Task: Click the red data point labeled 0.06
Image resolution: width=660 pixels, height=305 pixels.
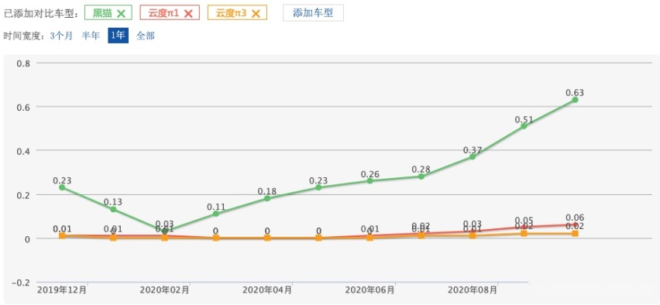Action: coord(575,224)
